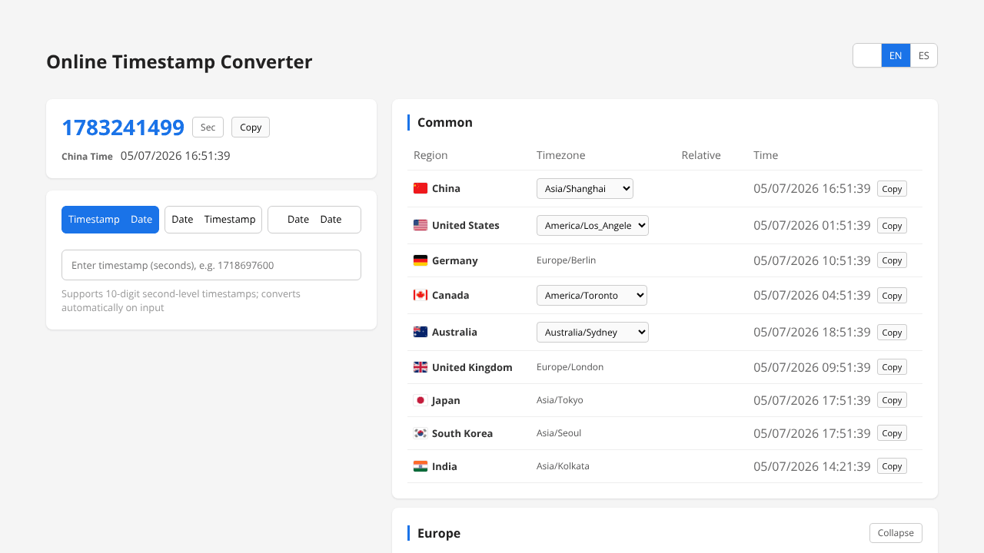Click the Asia/Kolkata timezone text
This screenshot has height=553, width=984.
click(x=563, y=466)
